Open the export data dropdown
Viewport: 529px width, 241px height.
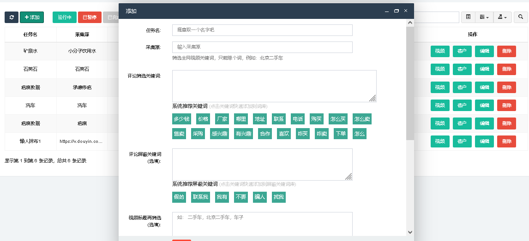(x=502, y=17)
